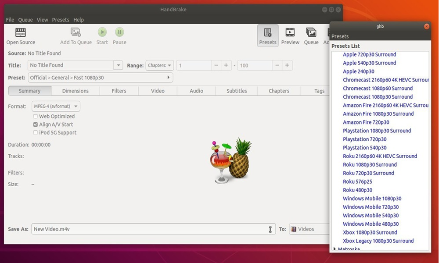439x263 pixels.
Task: Increase the range start chapter with plus
Action: click(226, 65)
